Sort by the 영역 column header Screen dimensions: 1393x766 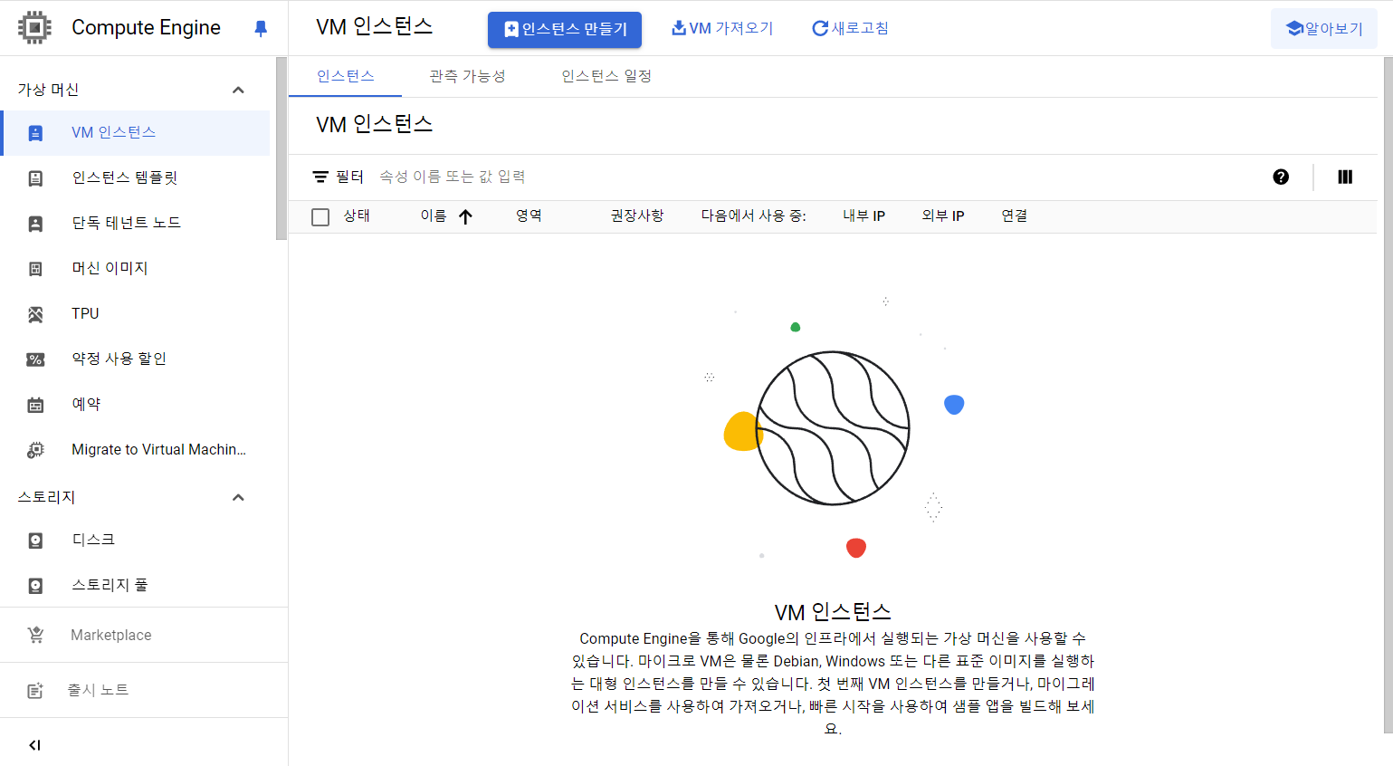[x=529, y=216]
